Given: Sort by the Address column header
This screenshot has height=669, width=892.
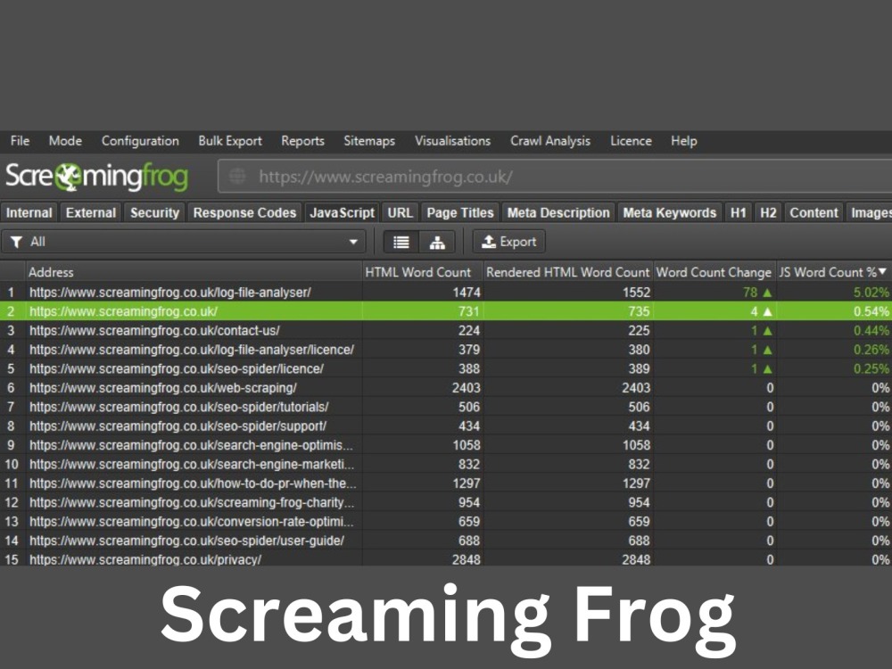Looking at the screenshot, I should pyautogui.click(x=194, y=272).
